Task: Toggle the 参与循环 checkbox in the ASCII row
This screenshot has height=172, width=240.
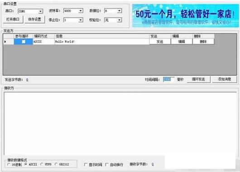Action: tap(24, 42)
